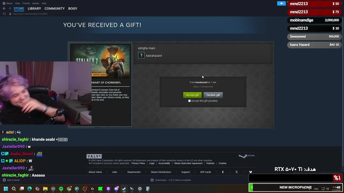Switch to the LIBRARY tab

coord(34,9)
